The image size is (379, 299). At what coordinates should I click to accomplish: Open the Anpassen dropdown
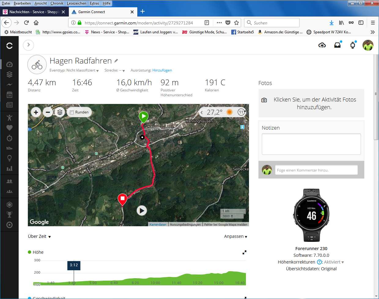coord(236,236)
